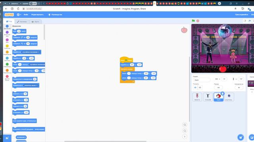Select the dark-orange Variables category circle
Viewport: 254px width, 142px height.
7,70
